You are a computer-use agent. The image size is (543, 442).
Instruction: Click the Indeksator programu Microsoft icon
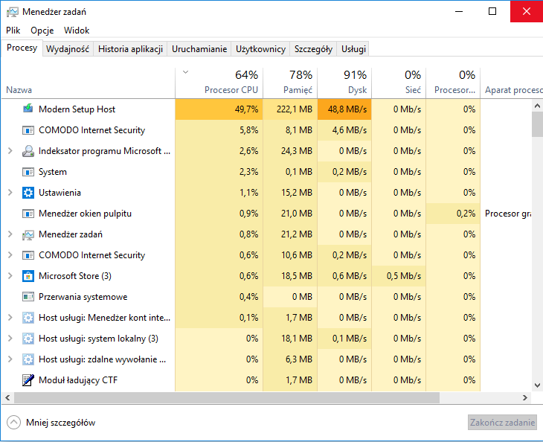click(x=28, y=151)
